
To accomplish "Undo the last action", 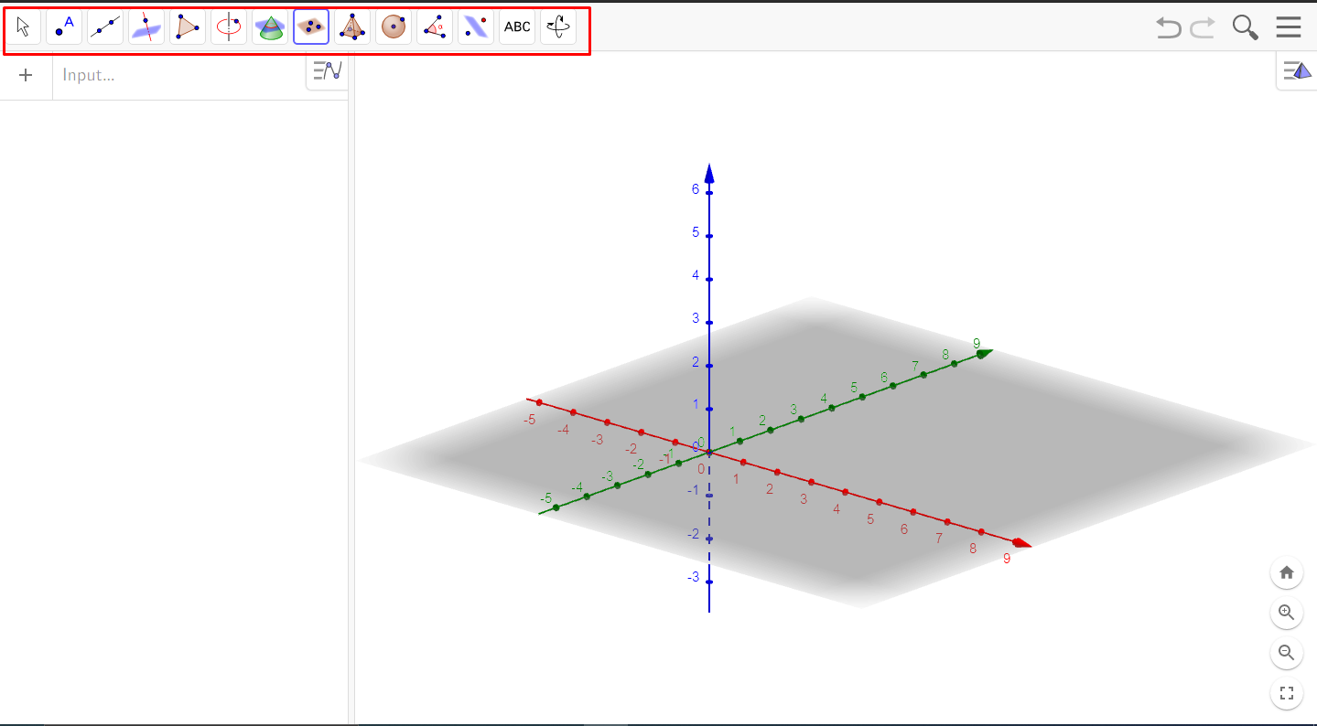I will click(1168, 27).
